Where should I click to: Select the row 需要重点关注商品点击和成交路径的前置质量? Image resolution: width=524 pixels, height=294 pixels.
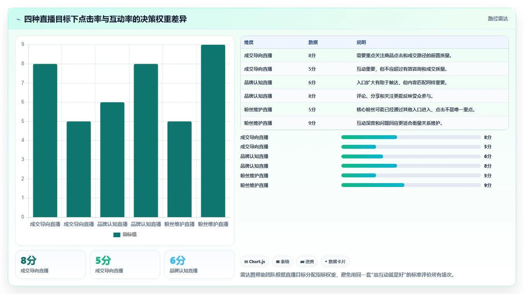tap(374, 56)
